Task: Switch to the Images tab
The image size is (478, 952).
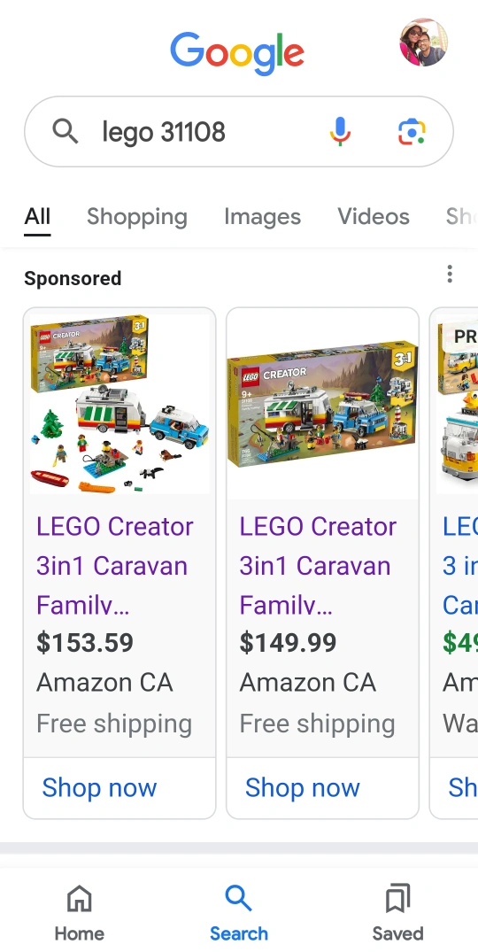Action: (x=262, y=216)
